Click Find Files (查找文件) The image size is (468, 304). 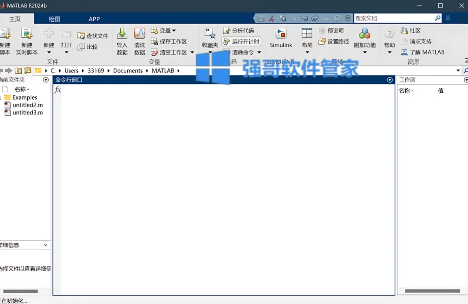(93, 36)
